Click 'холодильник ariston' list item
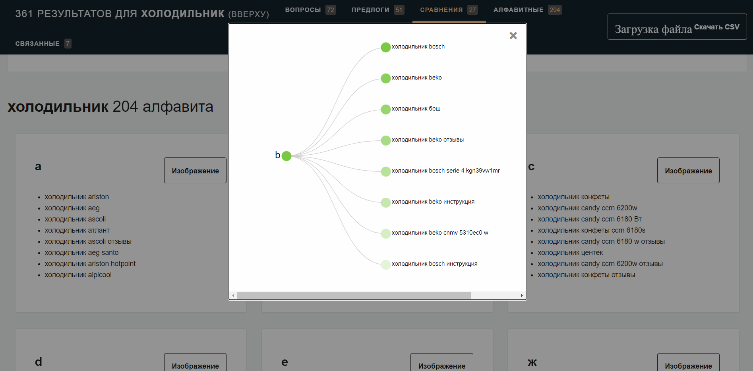This screenshot has height=371, width=753. click(x=77, y=197)
